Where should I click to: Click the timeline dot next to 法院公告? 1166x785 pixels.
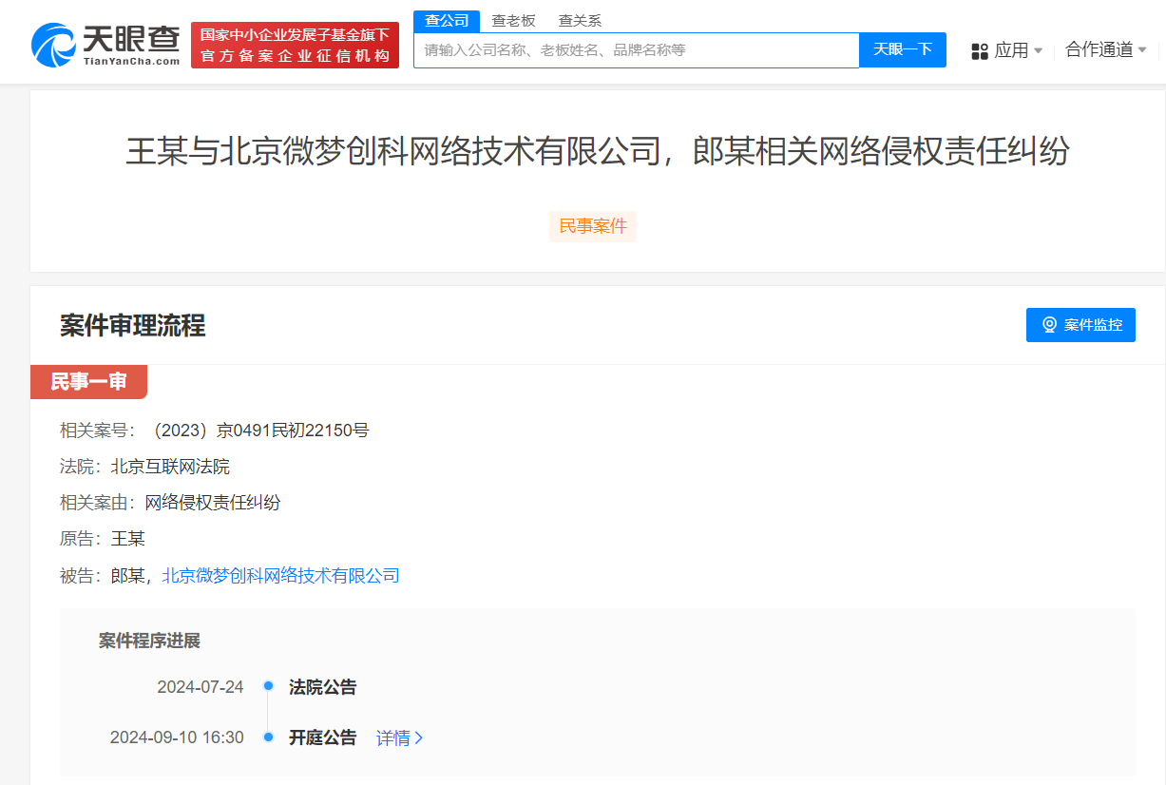[x=267, y=686]
